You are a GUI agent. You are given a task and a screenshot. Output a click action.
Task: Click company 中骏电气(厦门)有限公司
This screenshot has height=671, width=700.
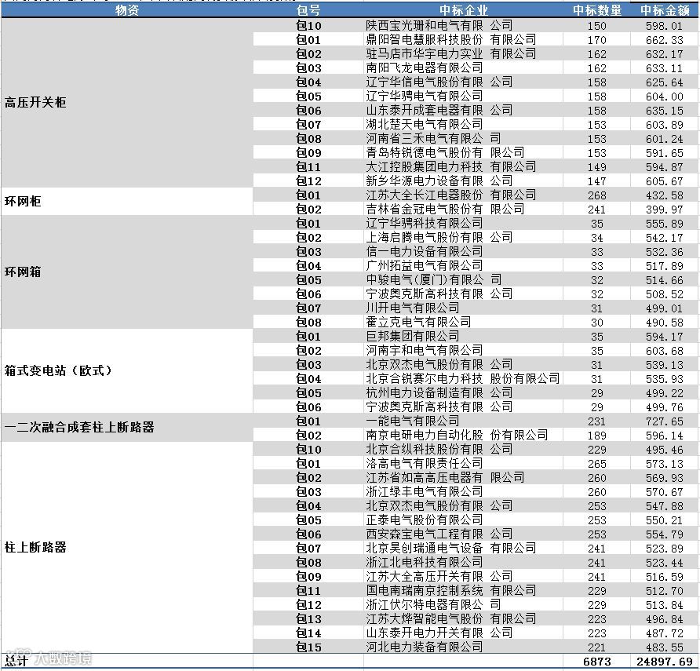(433, 280)
